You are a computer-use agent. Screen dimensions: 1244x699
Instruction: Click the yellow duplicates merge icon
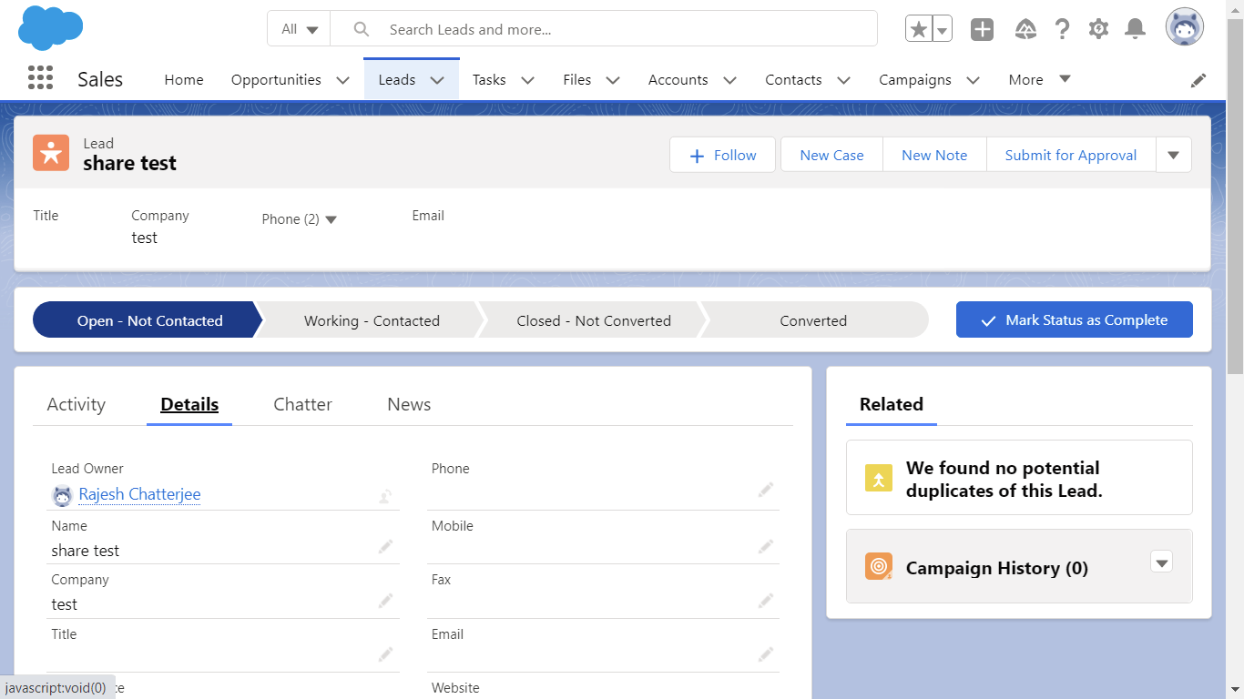click(x=879, y=479)
